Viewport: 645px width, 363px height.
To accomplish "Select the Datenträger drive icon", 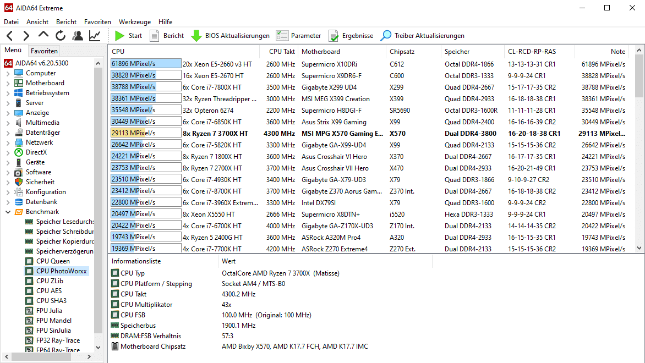I will pyautogui.click(x=19, y=133).
